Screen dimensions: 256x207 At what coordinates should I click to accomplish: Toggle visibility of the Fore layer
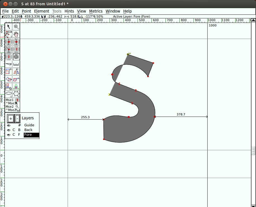point(9,135)
